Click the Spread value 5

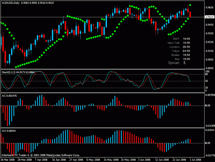[184, 63]
